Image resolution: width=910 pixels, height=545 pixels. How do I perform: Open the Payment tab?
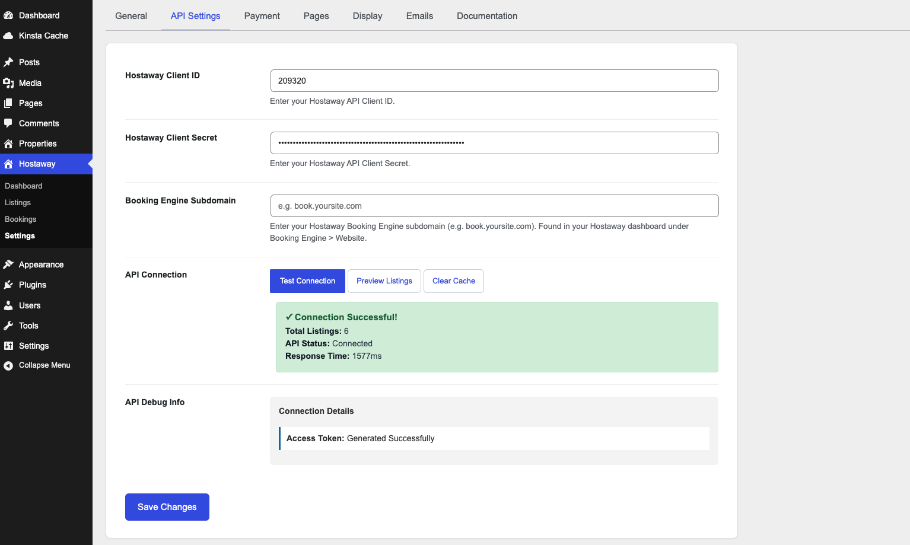tap(262, 16)
